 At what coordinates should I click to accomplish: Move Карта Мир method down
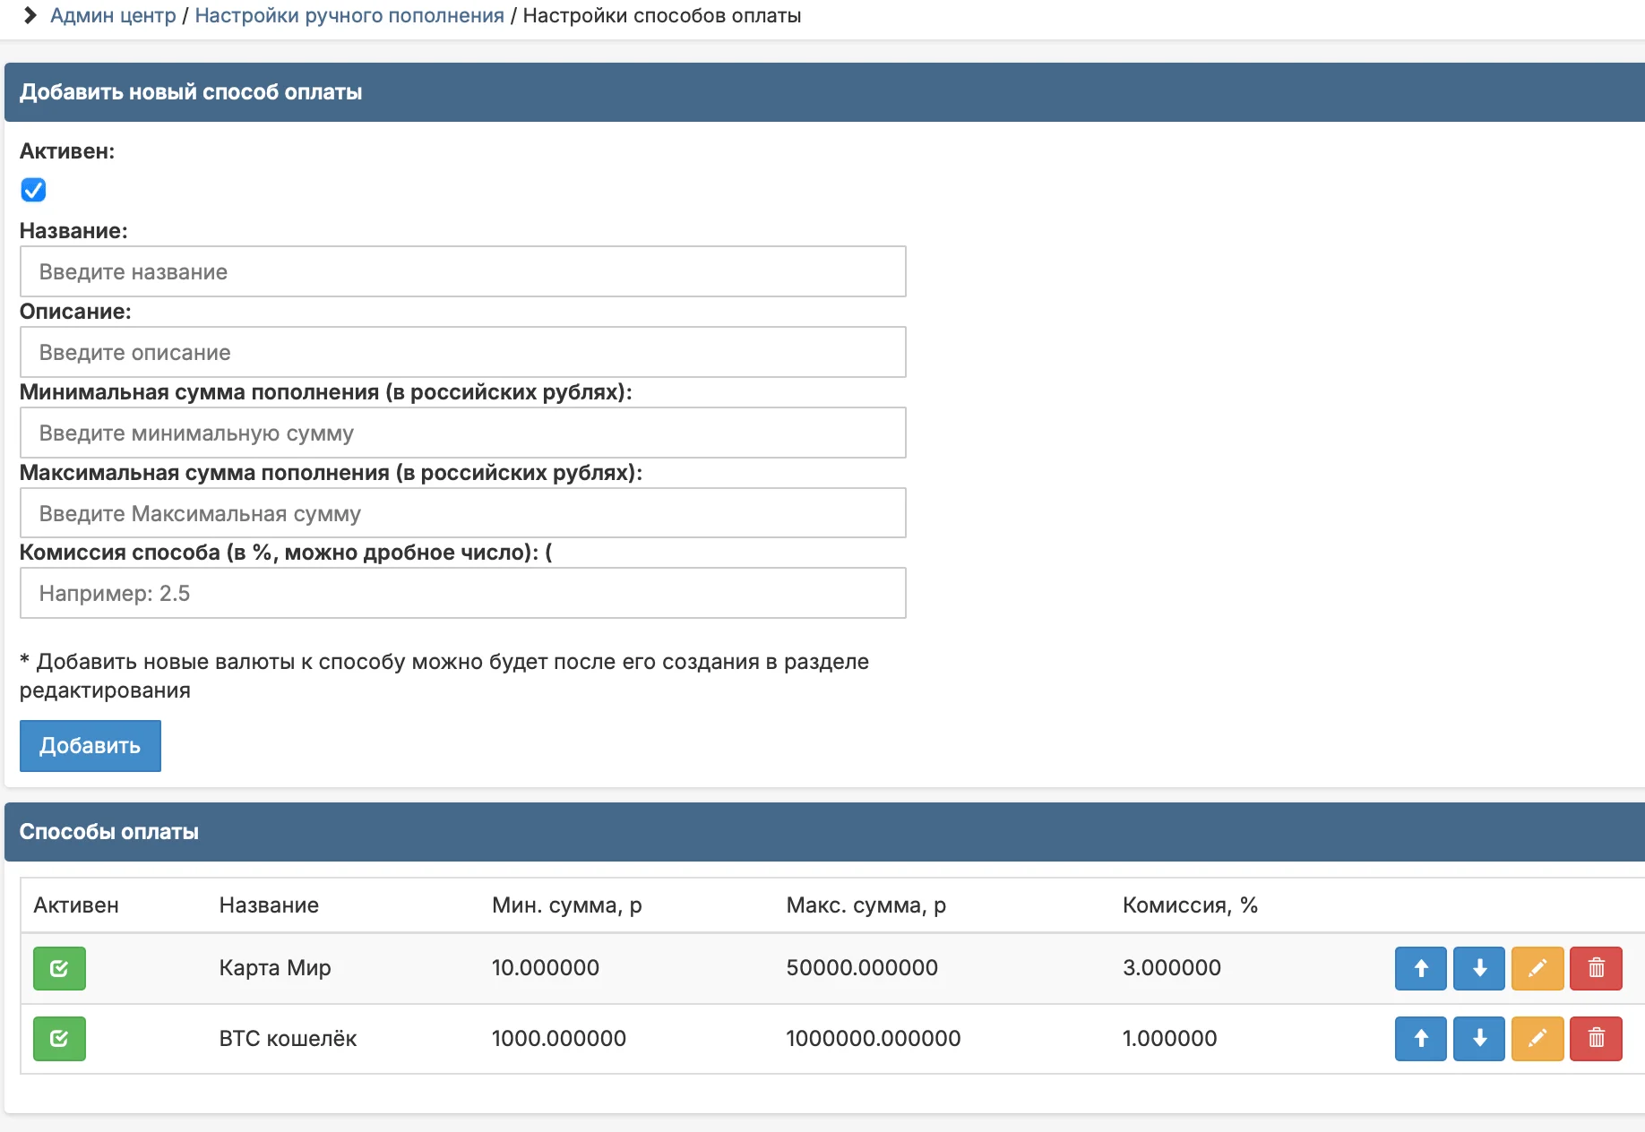click(x=1478, y=968)
